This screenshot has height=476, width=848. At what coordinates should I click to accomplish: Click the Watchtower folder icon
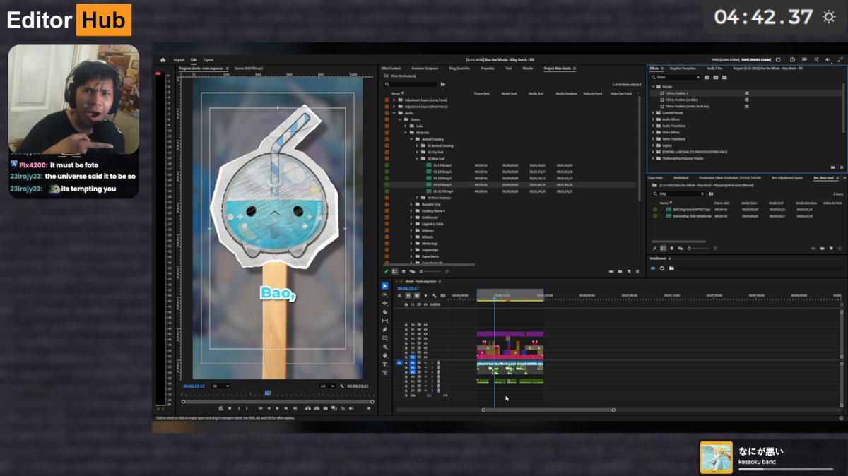671,268
